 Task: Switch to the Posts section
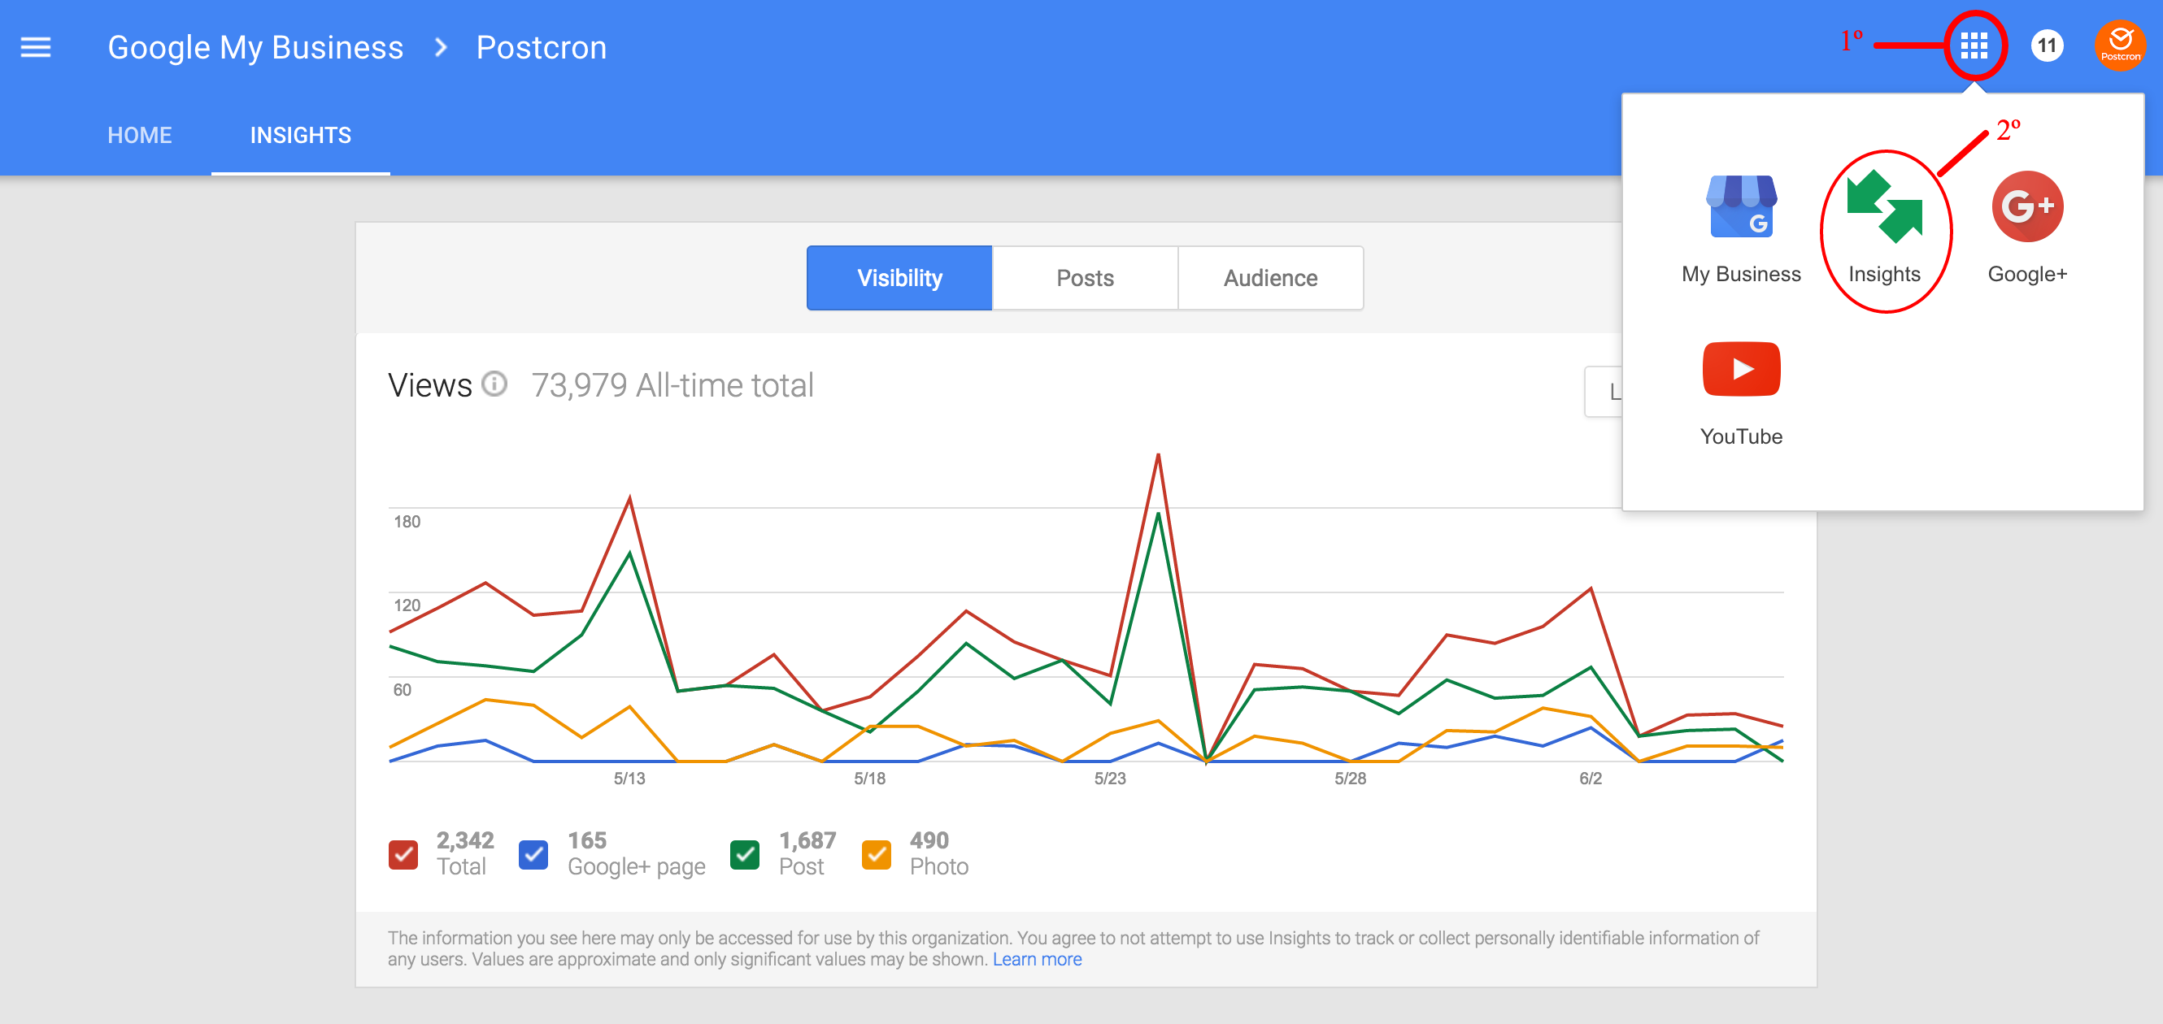pyautogui.click(x=1085, y=278)
